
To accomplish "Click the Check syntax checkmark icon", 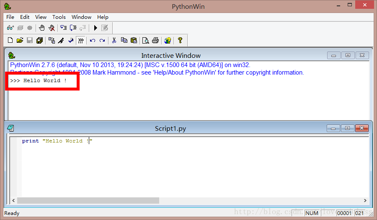I will 71,40.
